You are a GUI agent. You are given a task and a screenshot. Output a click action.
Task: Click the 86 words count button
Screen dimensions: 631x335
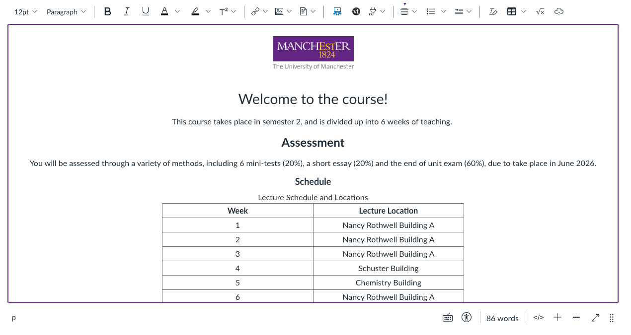point(502,318)
